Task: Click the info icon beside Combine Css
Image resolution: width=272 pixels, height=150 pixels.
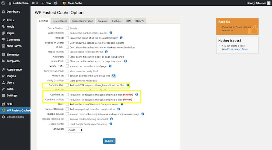Action: pyautogui.click(x=128, y=85)
